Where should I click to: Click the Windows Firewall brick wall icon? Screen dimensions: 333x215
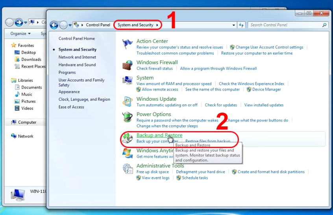128,65
